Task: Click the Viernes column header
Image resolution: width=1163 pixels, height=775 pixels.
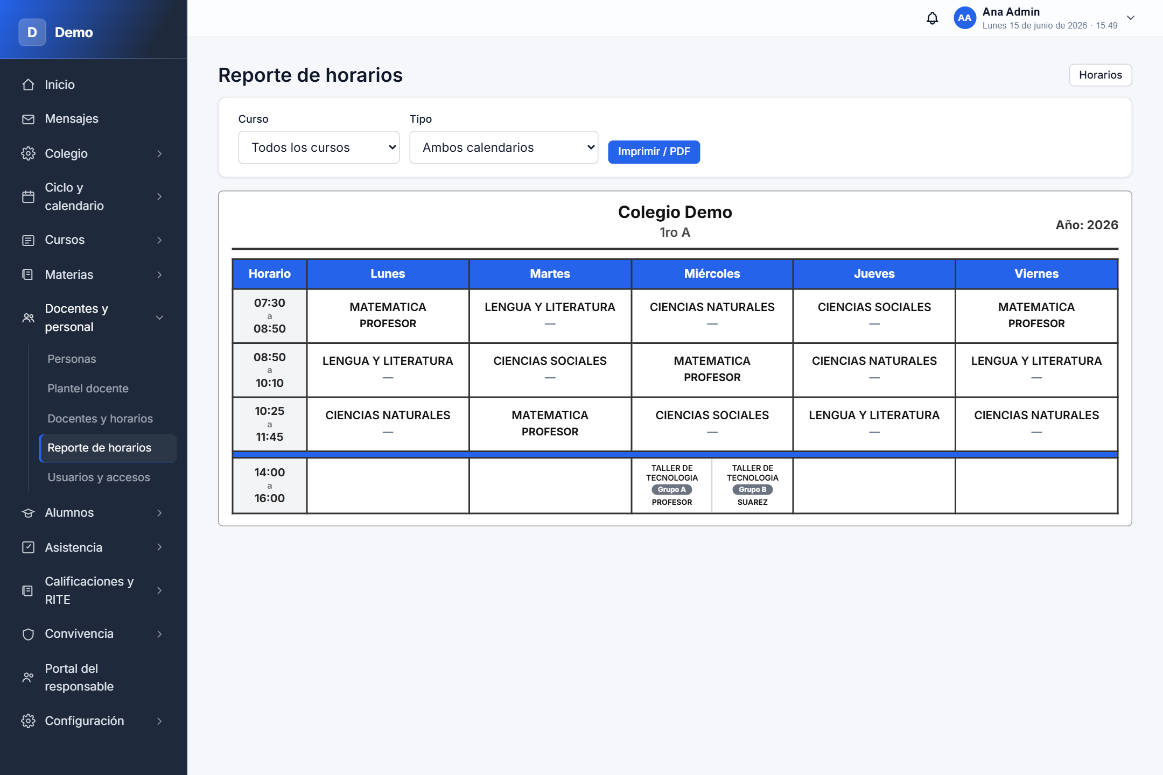Action: coord(1036,274)
